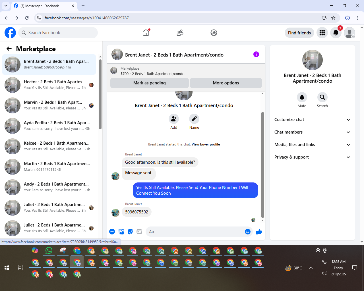
Task: Send a thumbs-up like
Action: [x=259, y=232]
